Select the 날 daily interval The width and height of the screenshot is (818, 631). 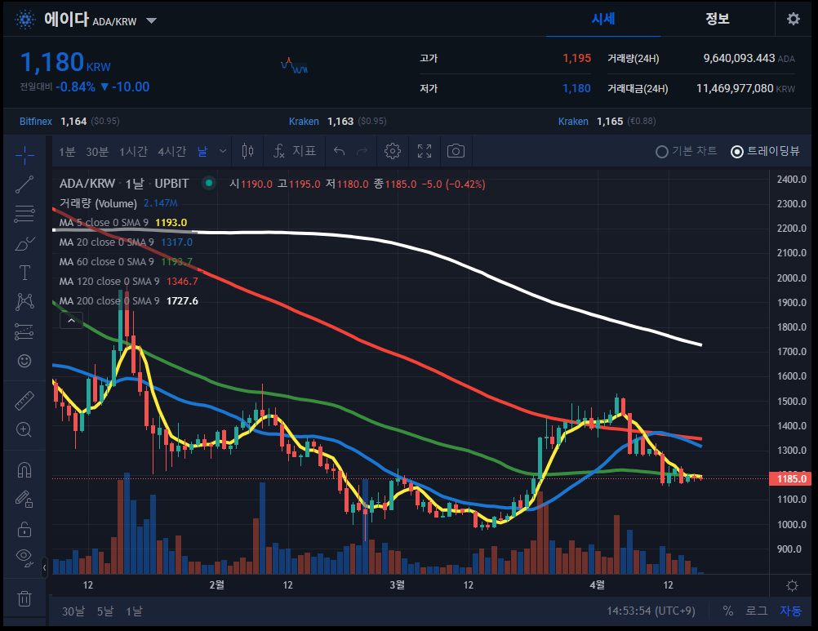pos(202,152)
